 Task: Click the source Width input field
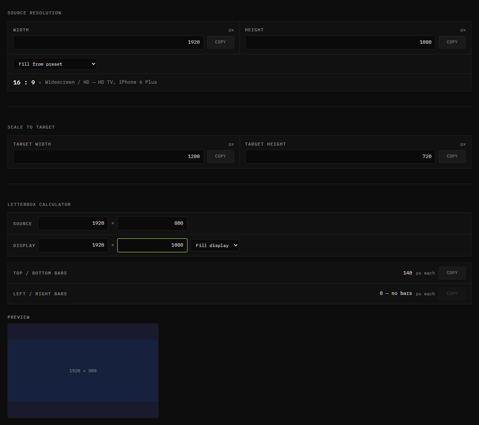(109, 42)
